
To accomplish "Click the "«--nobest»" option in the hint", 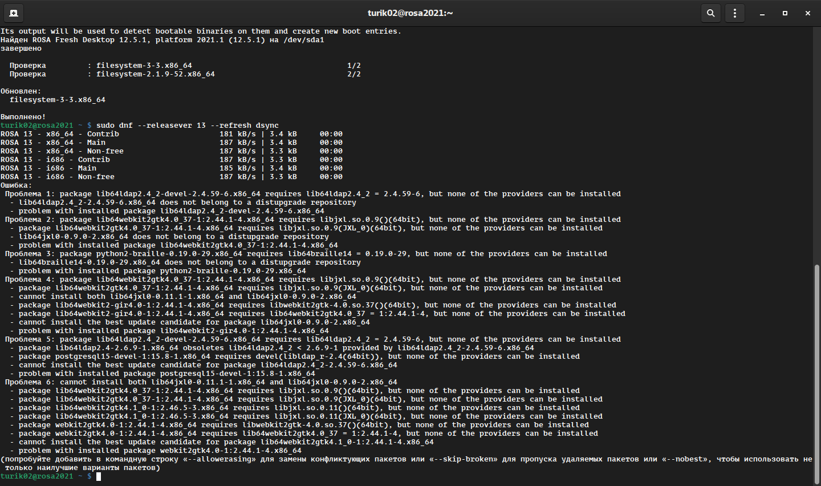I will [x=685, y=459].
